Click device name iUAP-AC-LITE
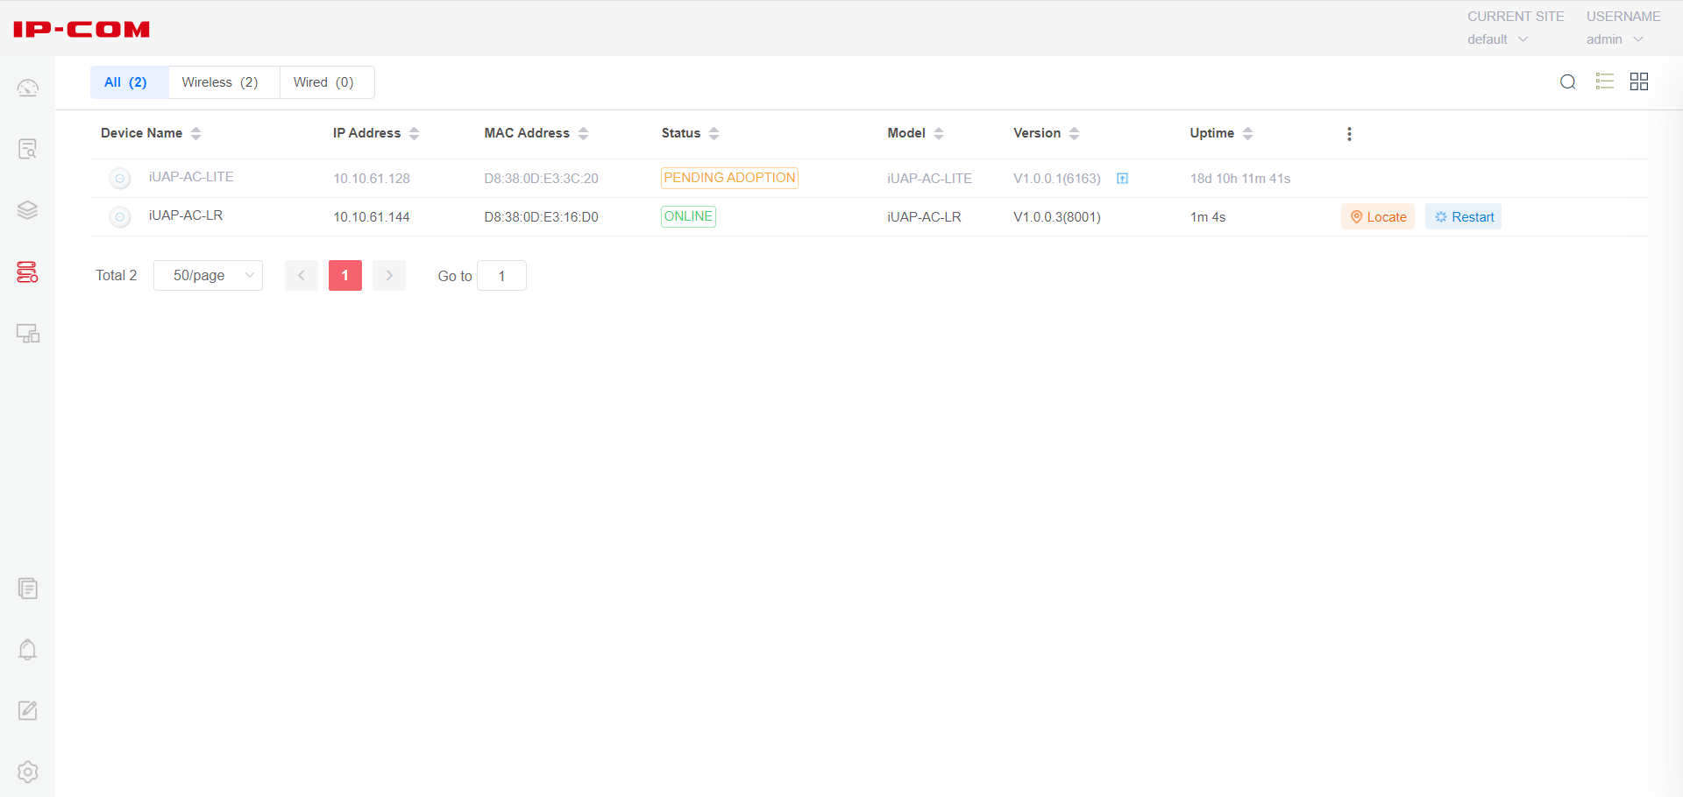The width and height of the screenshot is (1683, 797). (191, 177)
